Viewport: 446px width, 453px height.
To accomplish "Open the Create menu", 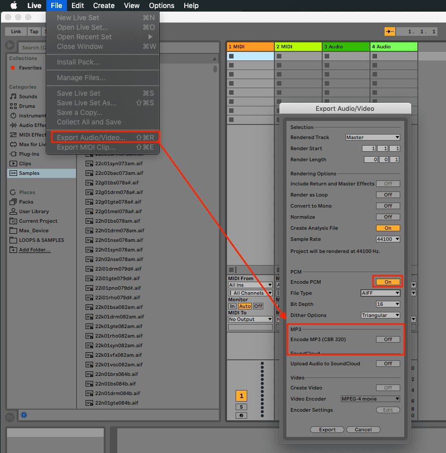I will [x=104, y=6].
